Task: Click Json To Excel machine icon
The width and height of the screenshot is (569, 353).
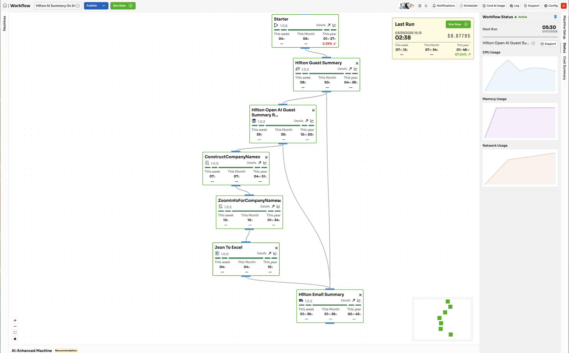Action: (217, 253)
